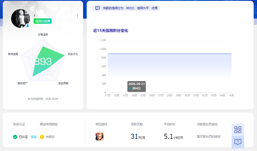Open the frequently played game icon
Image resolution: width=257 pixels, height=151 pixels.
100,137
